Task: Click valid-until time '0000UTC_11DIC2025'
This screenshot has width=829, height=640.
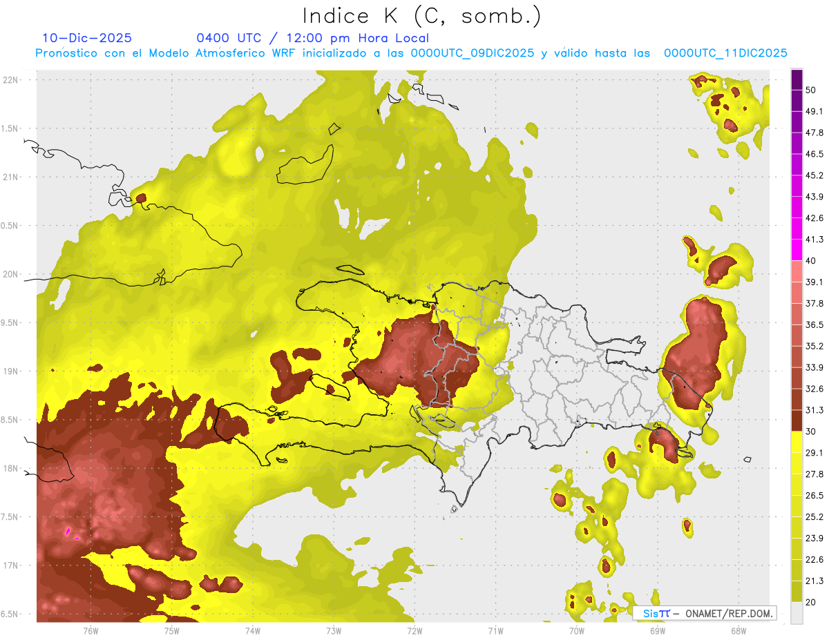Action: (x=725, y=53)
